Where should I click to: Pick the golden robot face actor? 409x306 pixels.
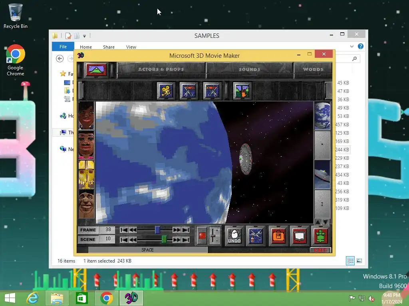pyautogui.click(x=86, y=175)
